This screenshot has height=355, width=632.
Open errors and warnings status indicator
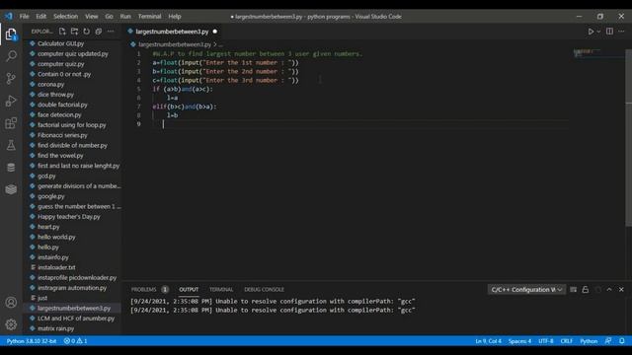click(x=75, y=341)
